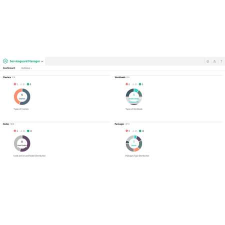
Task: Expand the Clusters count dropdown
Action: pyautogui.click(x=13, y=77)
